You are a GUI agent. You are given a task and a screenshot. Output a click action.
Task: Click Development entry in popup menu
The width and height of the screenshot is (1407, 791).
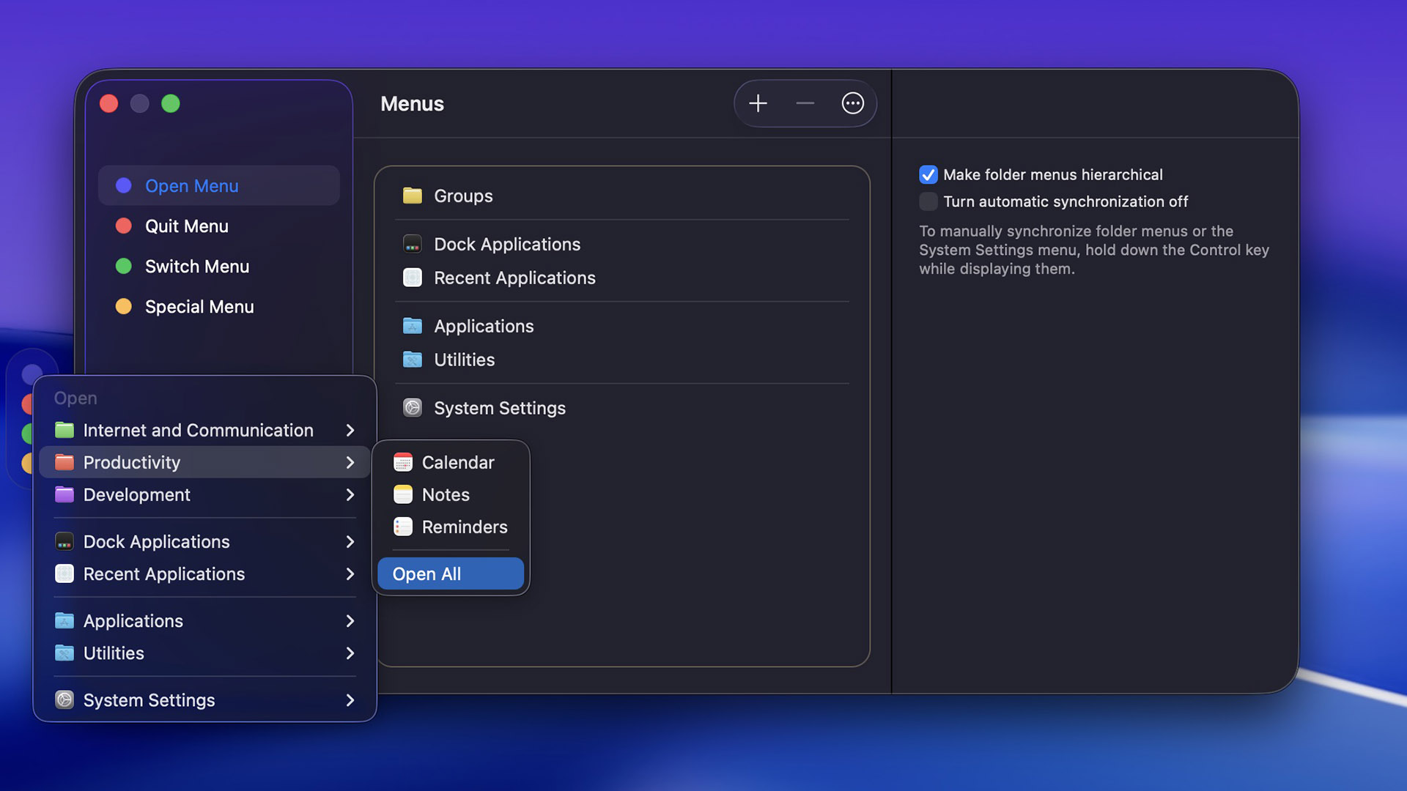(204, 494)
